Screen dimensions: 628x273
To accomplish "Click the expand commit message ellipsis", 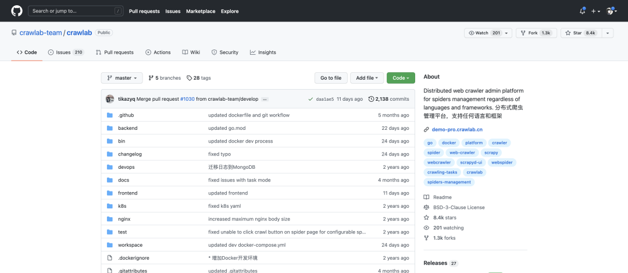I will 265,100.
